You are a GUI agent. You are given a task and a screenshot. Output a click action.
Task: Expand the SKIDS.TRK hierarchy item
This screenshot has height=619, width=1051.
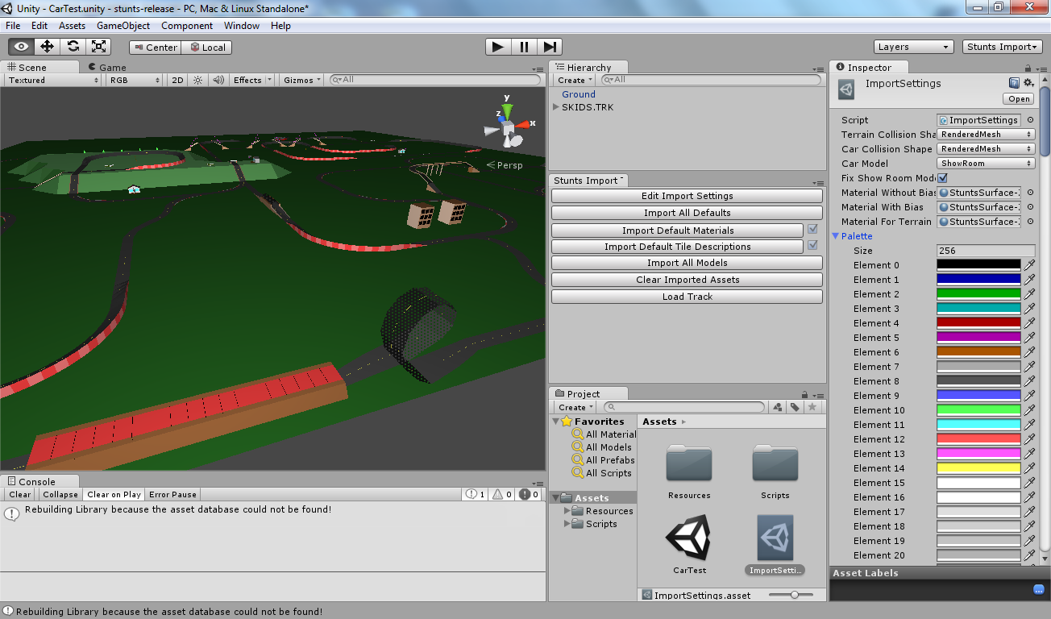556,107
